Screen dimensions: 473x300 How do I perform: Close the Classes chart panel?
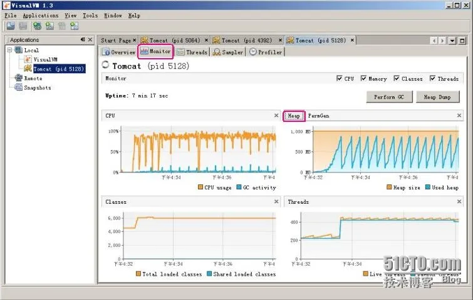tap(276, 201)
